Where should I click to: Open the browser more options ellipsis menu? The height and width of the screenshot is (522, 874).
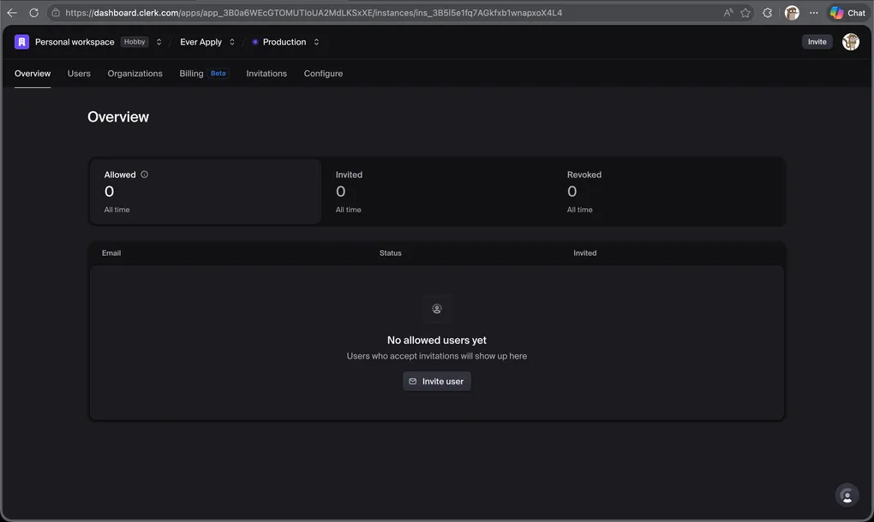coord(814,13)
